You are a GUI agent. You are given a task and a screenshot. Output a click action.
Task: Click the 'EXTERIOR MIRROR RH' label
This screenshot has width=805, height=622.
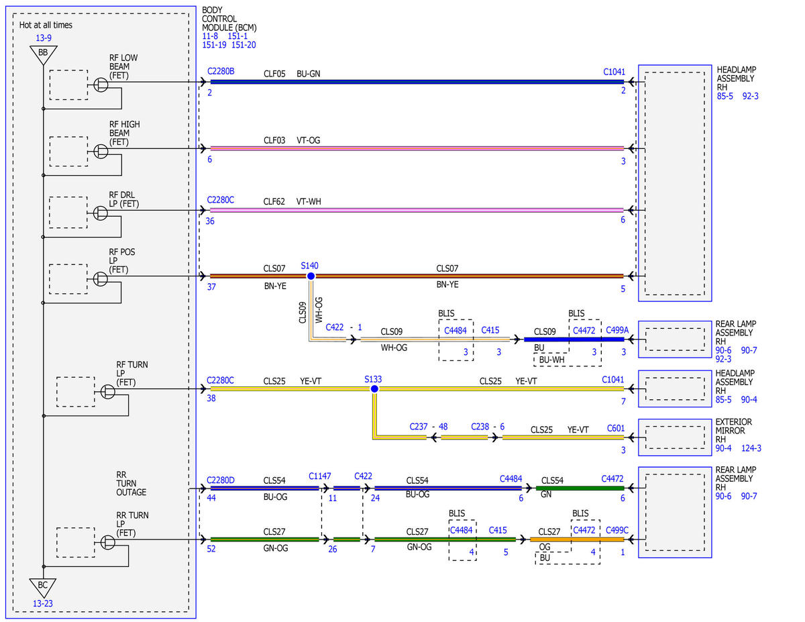735,431
